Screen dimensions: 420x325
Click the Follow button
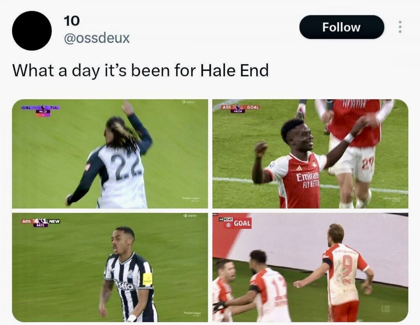341,27
